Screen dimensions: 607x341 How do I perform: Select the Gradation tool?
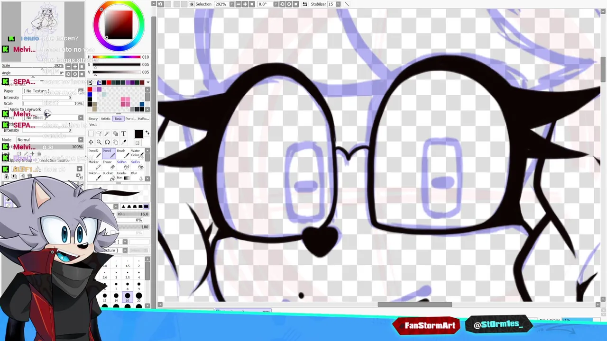(x=123, y=176)
